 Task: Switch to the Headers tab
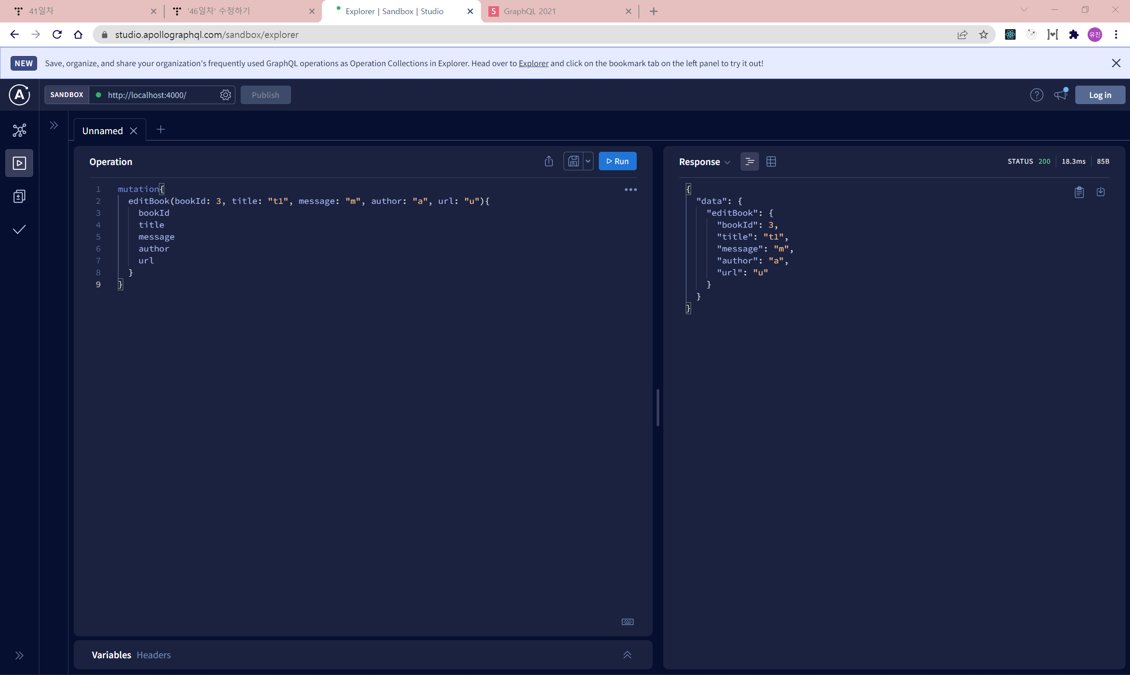(153, 655)
